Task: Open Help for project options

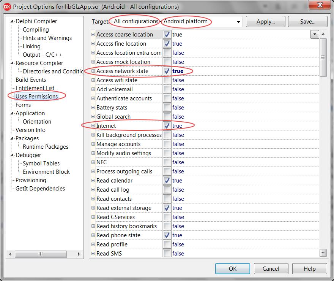Action: pos(309,268)
